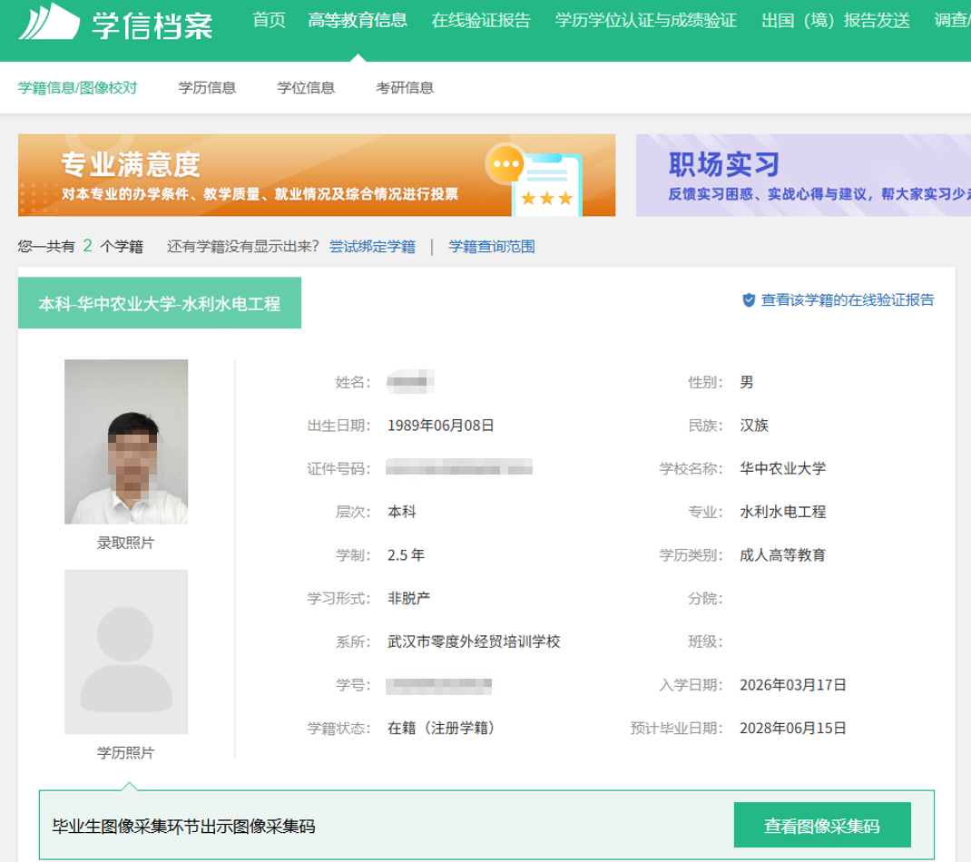
Task: Click the 学籍查询范围 link
Action: 492,247
